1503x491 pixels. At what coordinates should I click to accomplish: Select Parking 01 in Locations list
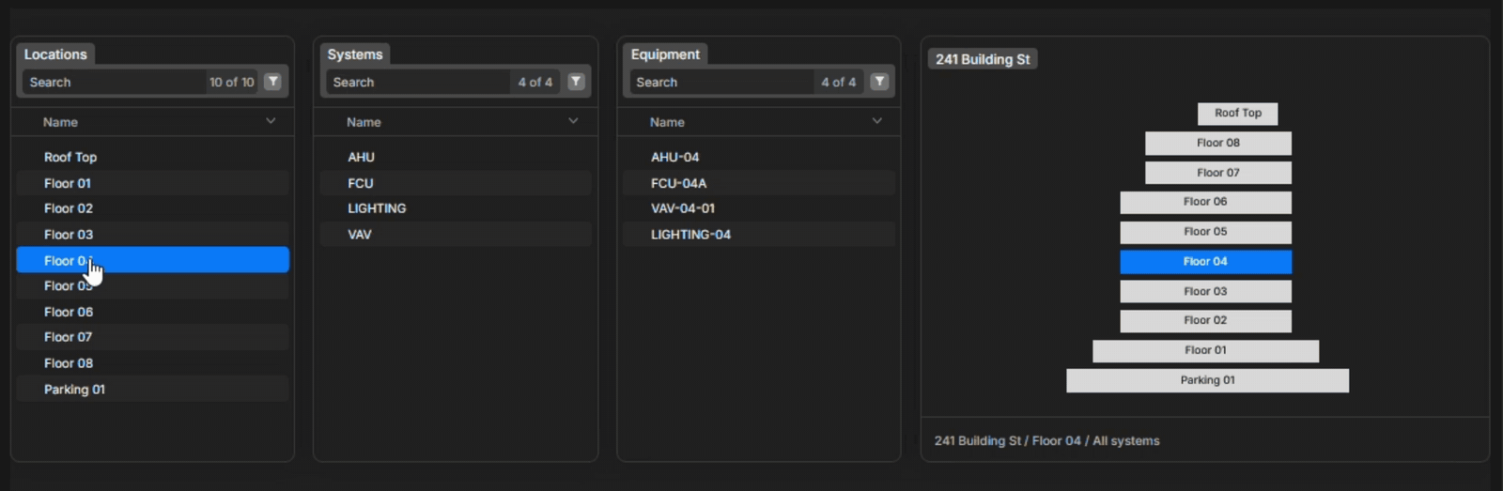152,389
